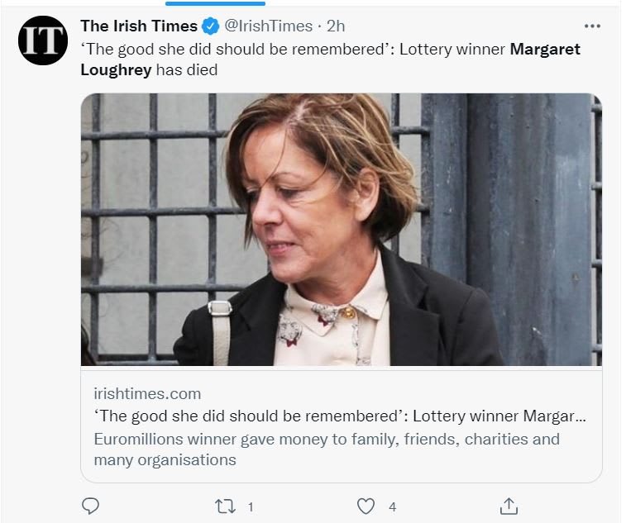Click the bold Margaret Loughrey name
The width and height of the screenshot is (626, 523).
pos(544,49)
